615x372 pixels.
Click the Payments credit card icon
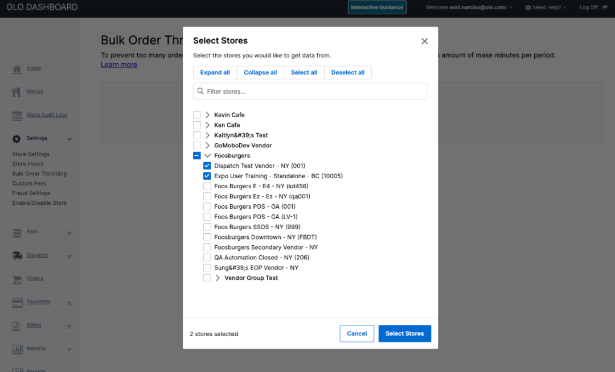[x=17, y=303]
